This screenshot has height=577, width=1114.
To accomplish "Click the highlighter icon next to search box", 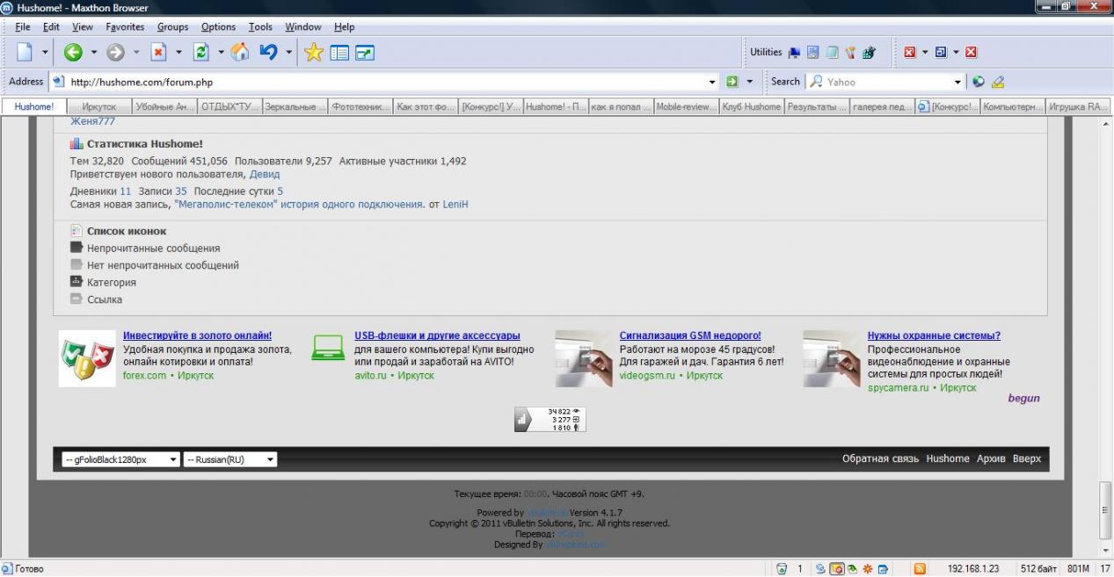I will (x=997, y=82).
